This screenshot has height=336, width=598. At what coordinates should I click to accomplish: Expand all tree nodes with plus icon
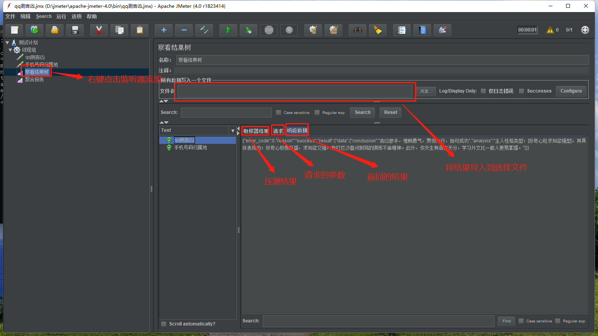point(164,30)
